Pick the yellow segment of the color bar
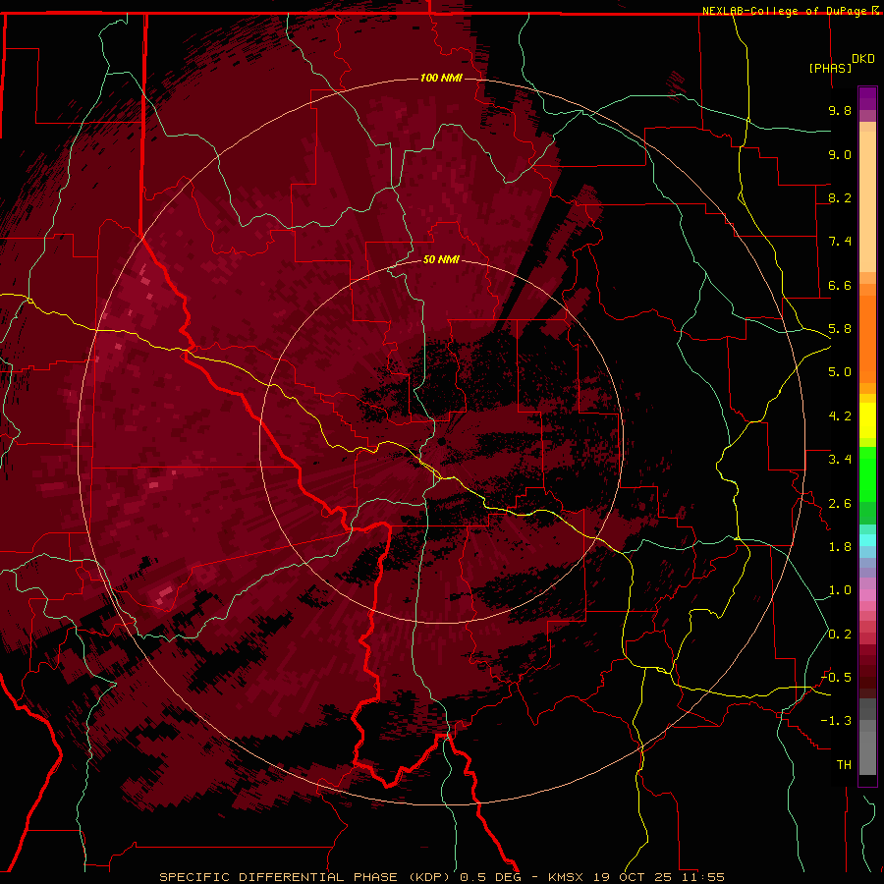The width and height of the screenshot is (884, 884). click(x=867, y=420)
